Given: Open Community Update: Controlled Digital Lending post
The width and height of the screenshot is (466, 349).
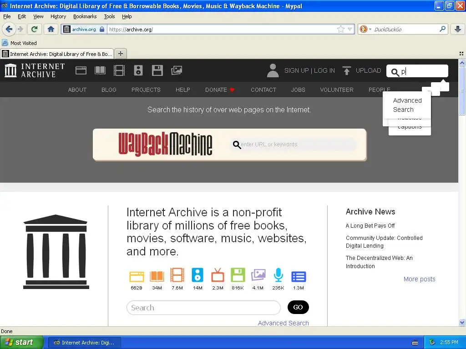Looking at the screenshot, I should [384, 242].
